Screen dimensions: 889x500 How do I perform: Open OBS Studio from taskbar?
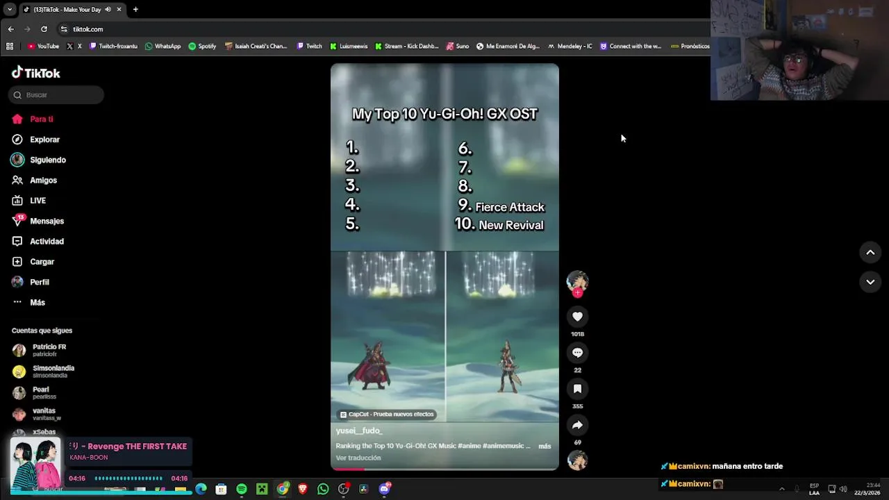click(x=343, y=490)
